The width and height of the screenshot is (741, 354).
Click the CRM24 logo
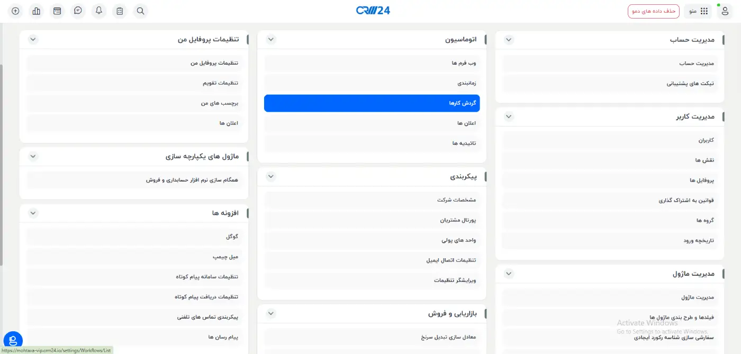click(373, 11)
